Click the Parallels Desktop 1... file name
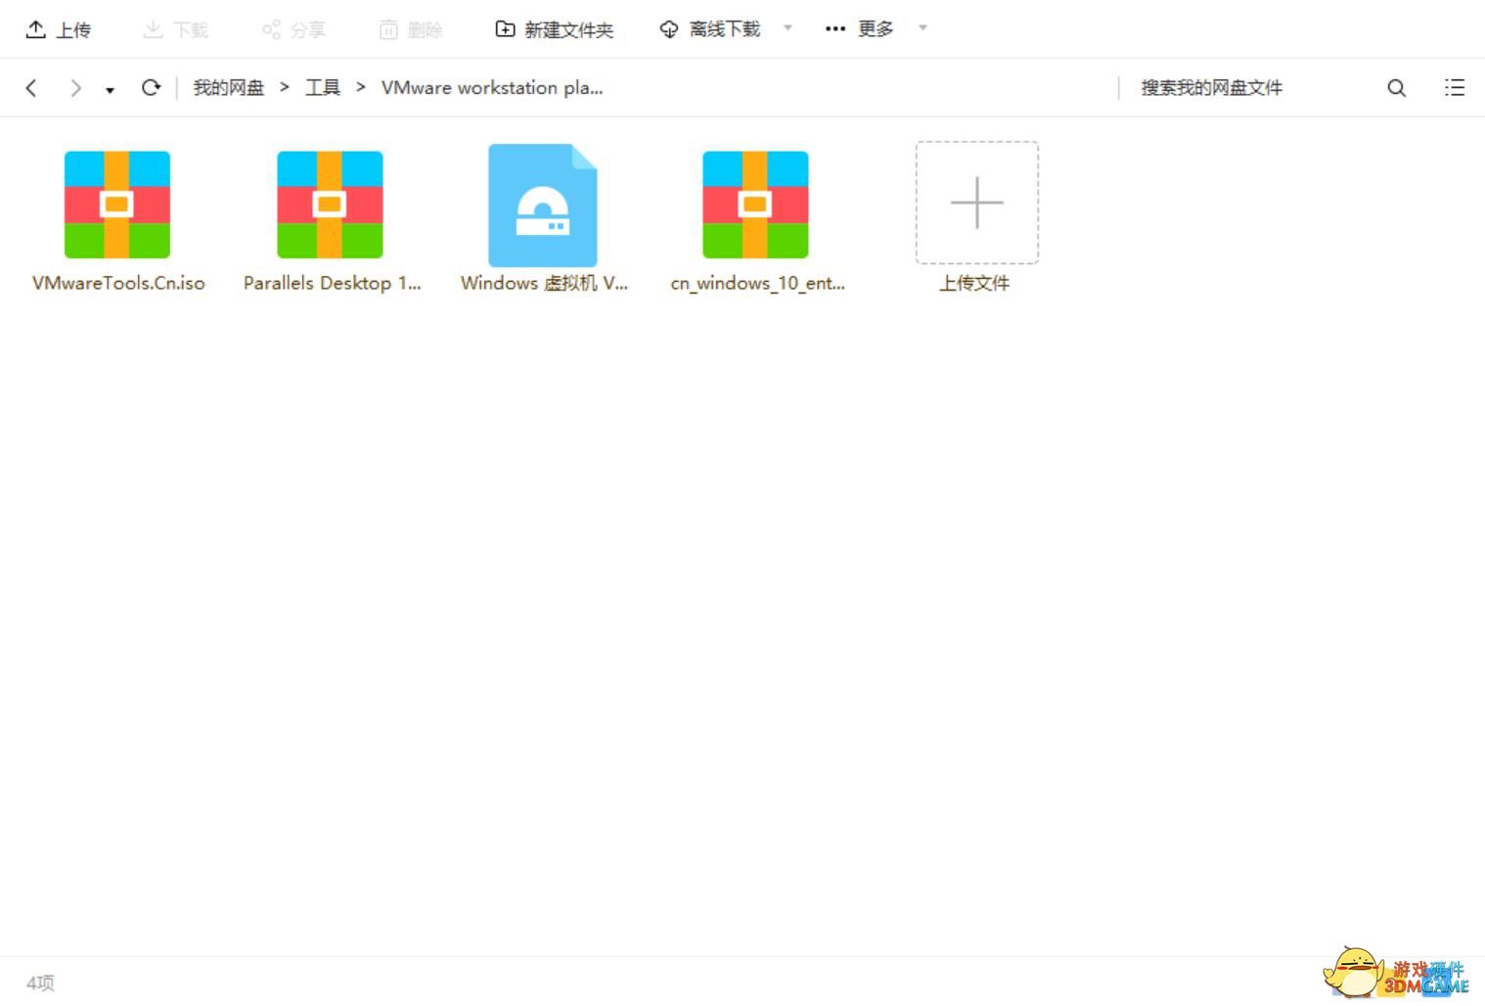1485x1006 pixels. 332,283
